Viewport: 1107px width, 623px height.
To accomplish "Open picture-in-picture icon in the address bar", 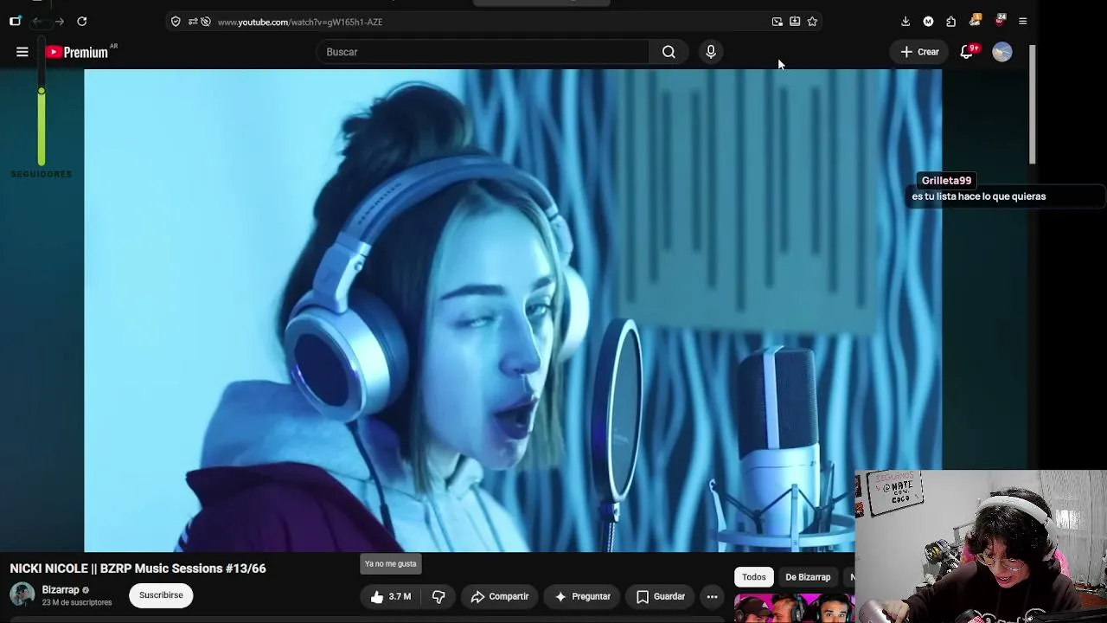I will [x=777, y=22].
